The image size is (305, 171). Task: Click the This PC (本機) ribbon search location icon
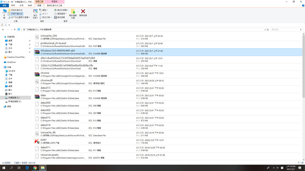pos(4,14)
